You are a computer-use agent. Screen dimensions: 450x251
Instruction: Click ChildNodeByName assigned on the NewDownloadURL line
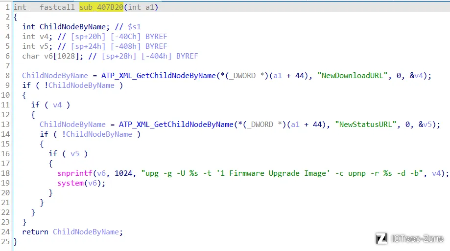point(55,76)
